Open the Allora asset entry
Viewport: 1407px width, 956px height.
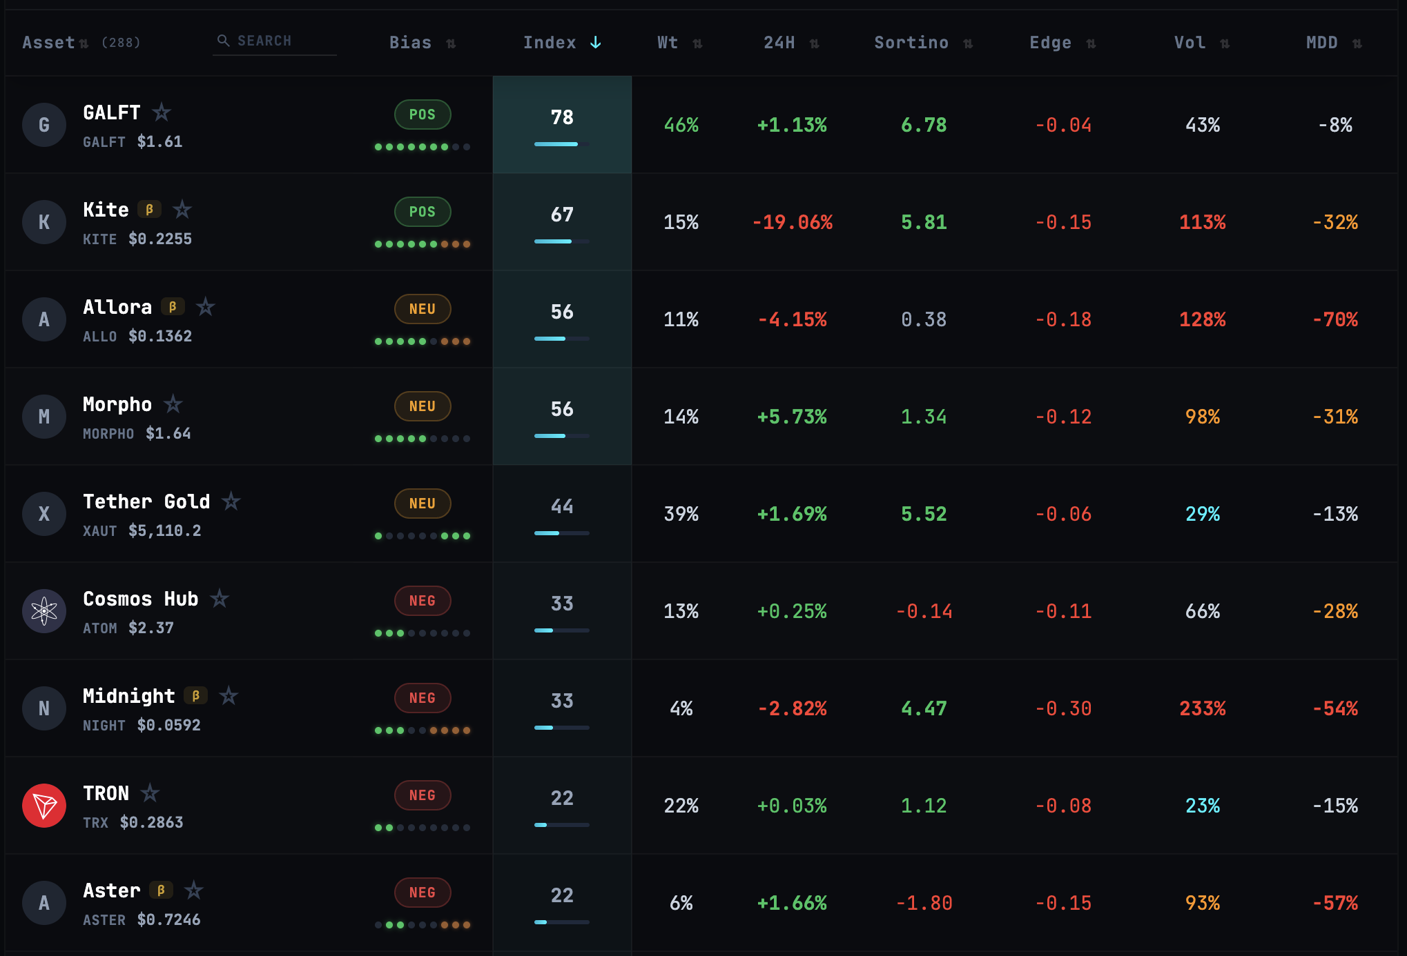117,306
